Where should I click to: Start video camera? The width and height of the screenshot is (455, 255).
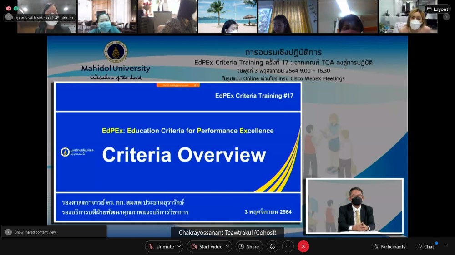207,246
